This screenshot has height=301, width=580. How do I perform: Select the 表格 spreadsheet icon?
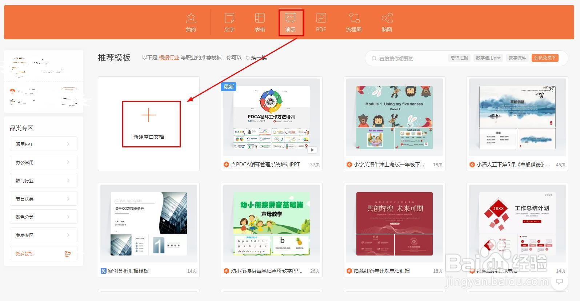point(260,18)
